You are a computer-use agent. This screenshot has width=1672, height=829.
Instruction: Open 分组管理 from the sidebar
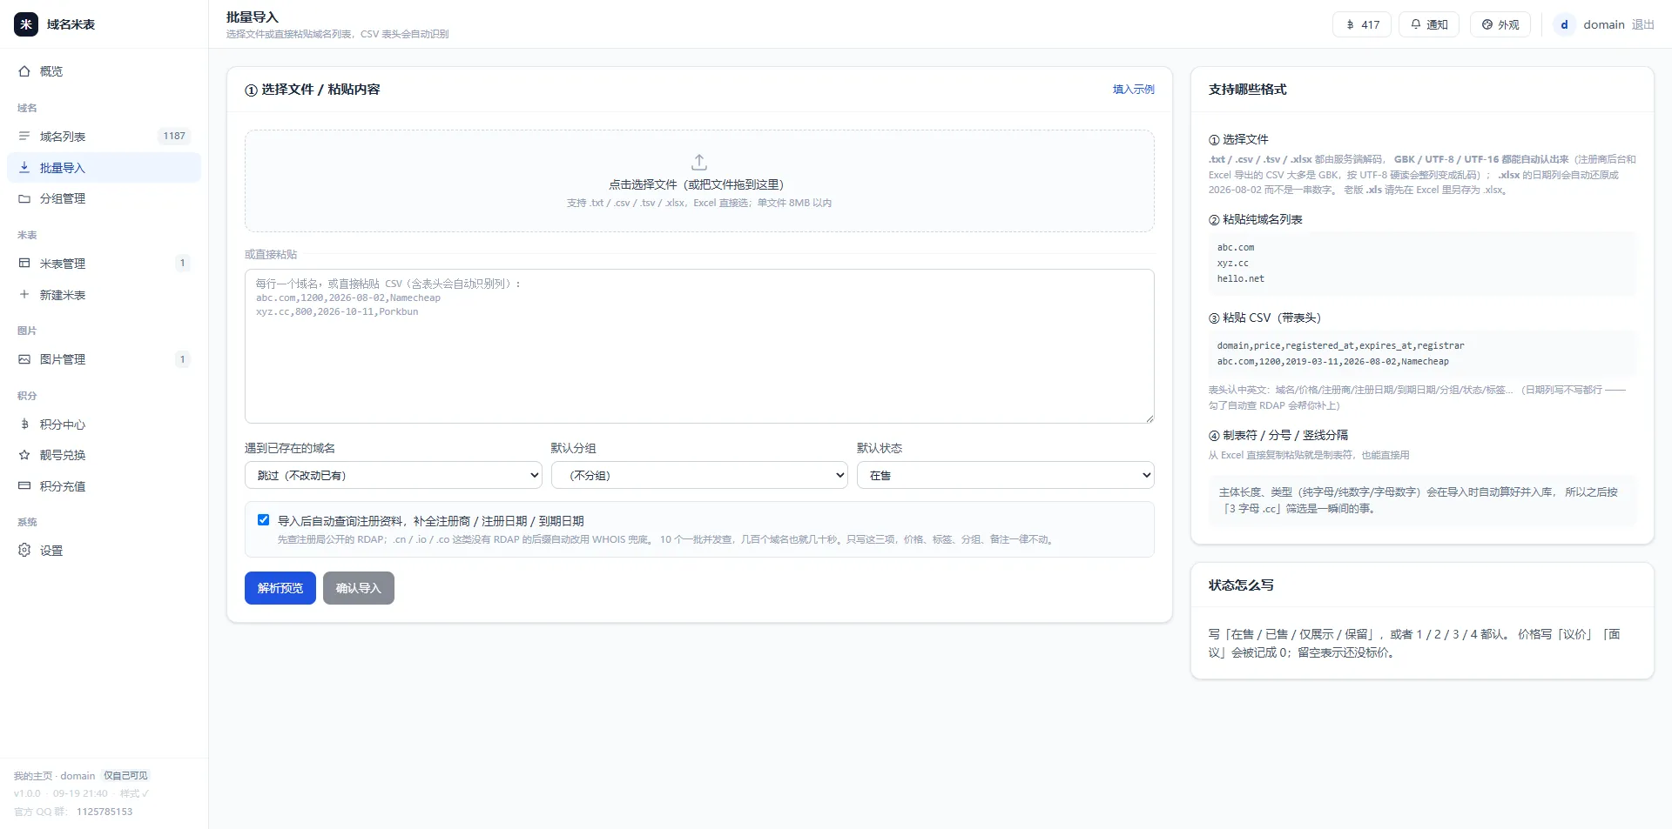point(104,198)
